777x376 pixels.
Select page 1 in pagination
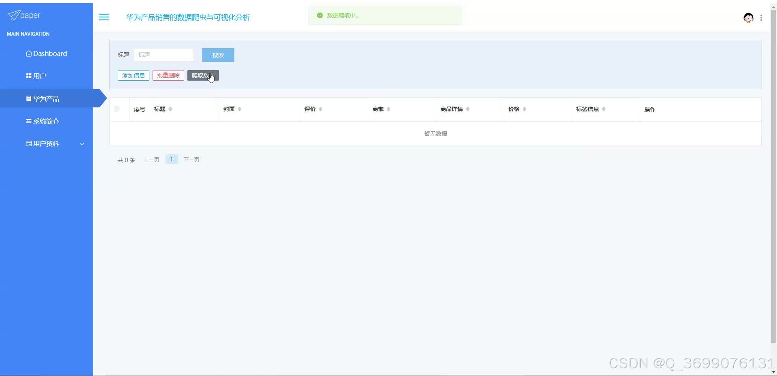[x=172, y=159]
